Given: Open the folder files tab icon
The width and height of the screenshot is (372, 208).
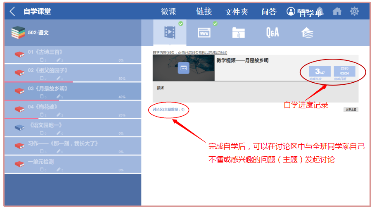Looking at the screenshot, I should tap(238, 32).
